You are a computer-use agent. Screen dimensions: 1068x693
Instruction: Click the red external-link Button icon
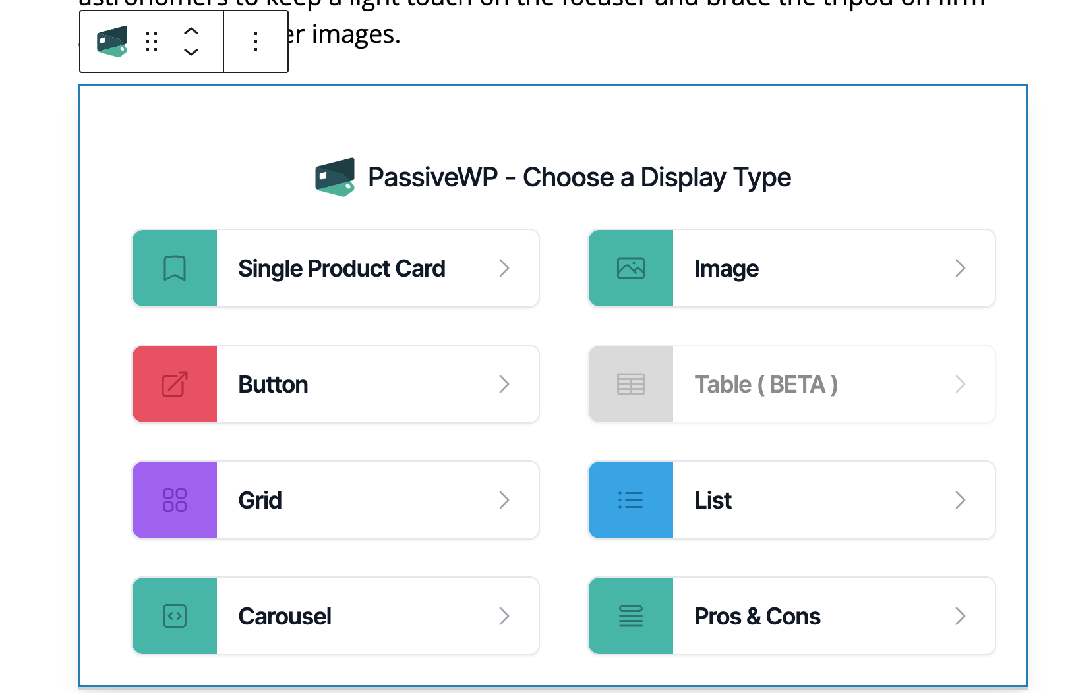click(x=175, y=384)
